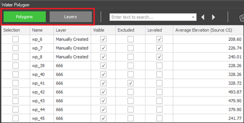
Task: Sort by the Layer column header
Action: pyautogui.click(x=72, y=30)
